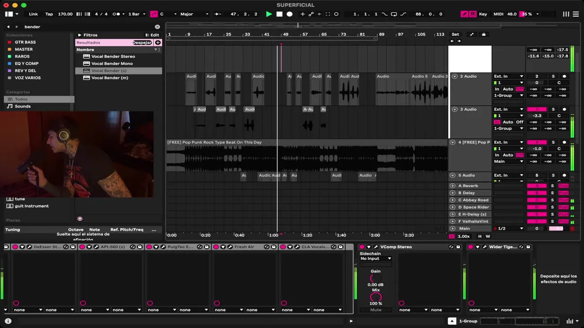Set 3 Audio monitor to Auto
The image size is (584, 328).
(x=508, y=122)
